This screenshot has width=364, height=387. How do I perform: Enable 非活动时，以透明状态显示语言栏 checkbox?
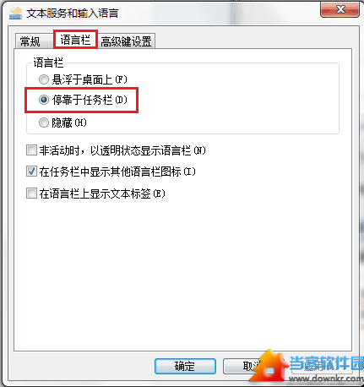click(31, 150)
